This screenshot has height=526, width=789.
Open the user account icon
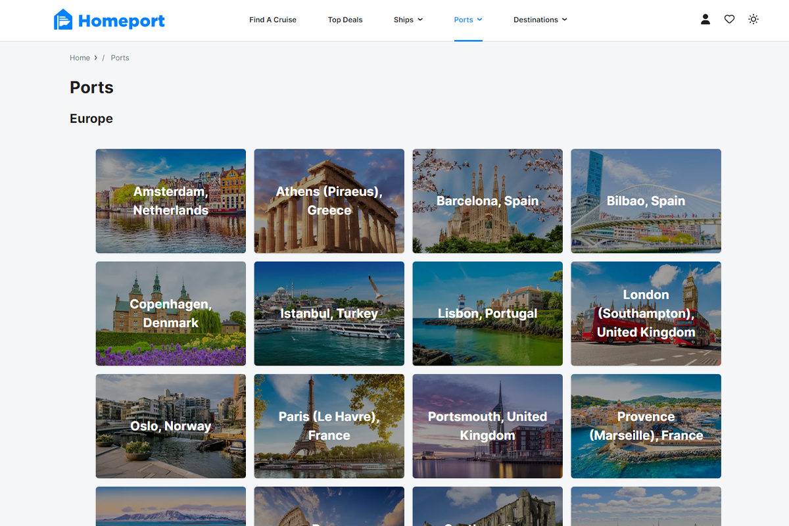tap(705, 20)
